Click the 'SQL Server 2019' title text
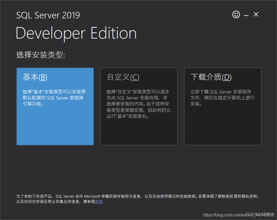The image size is (277, 220). 48,15
